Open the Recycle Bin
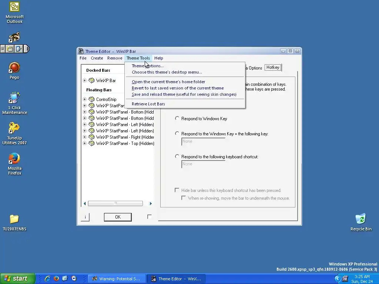Image resolution: width=379 pixels, height=284 pixels. point(361,222)
